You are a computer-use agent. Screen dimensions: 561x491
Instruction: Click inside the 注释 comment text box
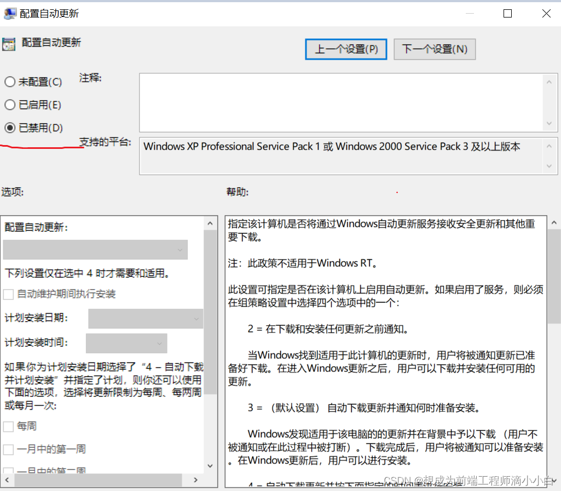click(x=342, y=103)
